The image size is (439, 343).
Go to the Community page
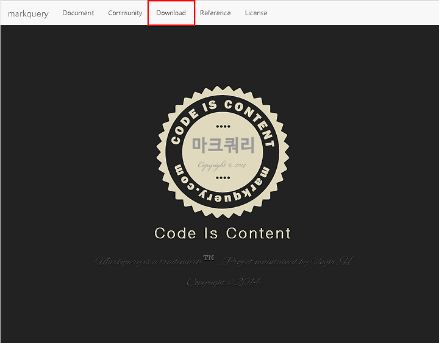[125, 13]
